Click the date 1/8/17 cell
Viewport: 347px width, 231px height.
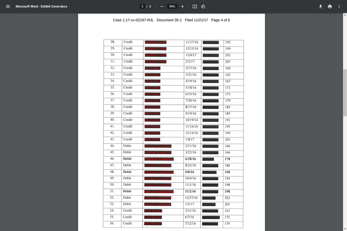(x=190, y=139)
